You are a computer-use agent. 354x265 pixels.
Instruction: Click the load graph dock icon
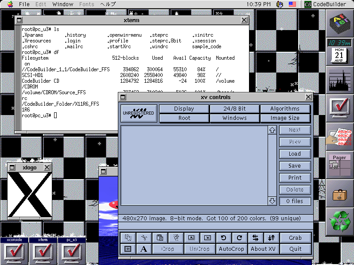(339, 80)
